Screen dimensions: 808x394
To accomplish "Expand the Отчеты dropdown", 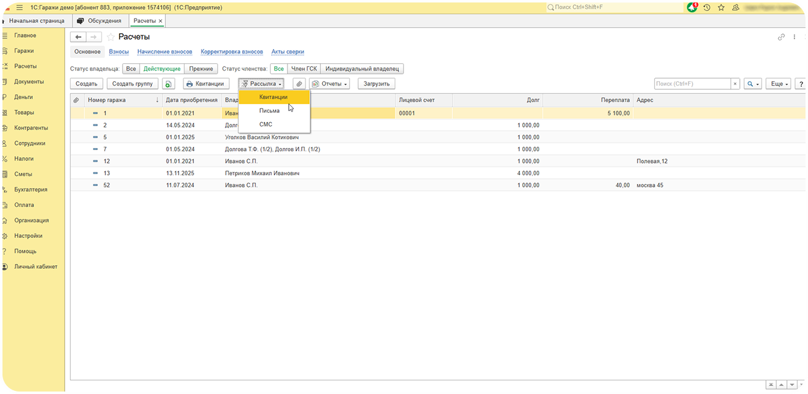I will [x=330, y=84].
